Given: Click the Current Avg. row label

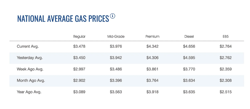Looking at the screenshot, I should [x=28, y=47].
